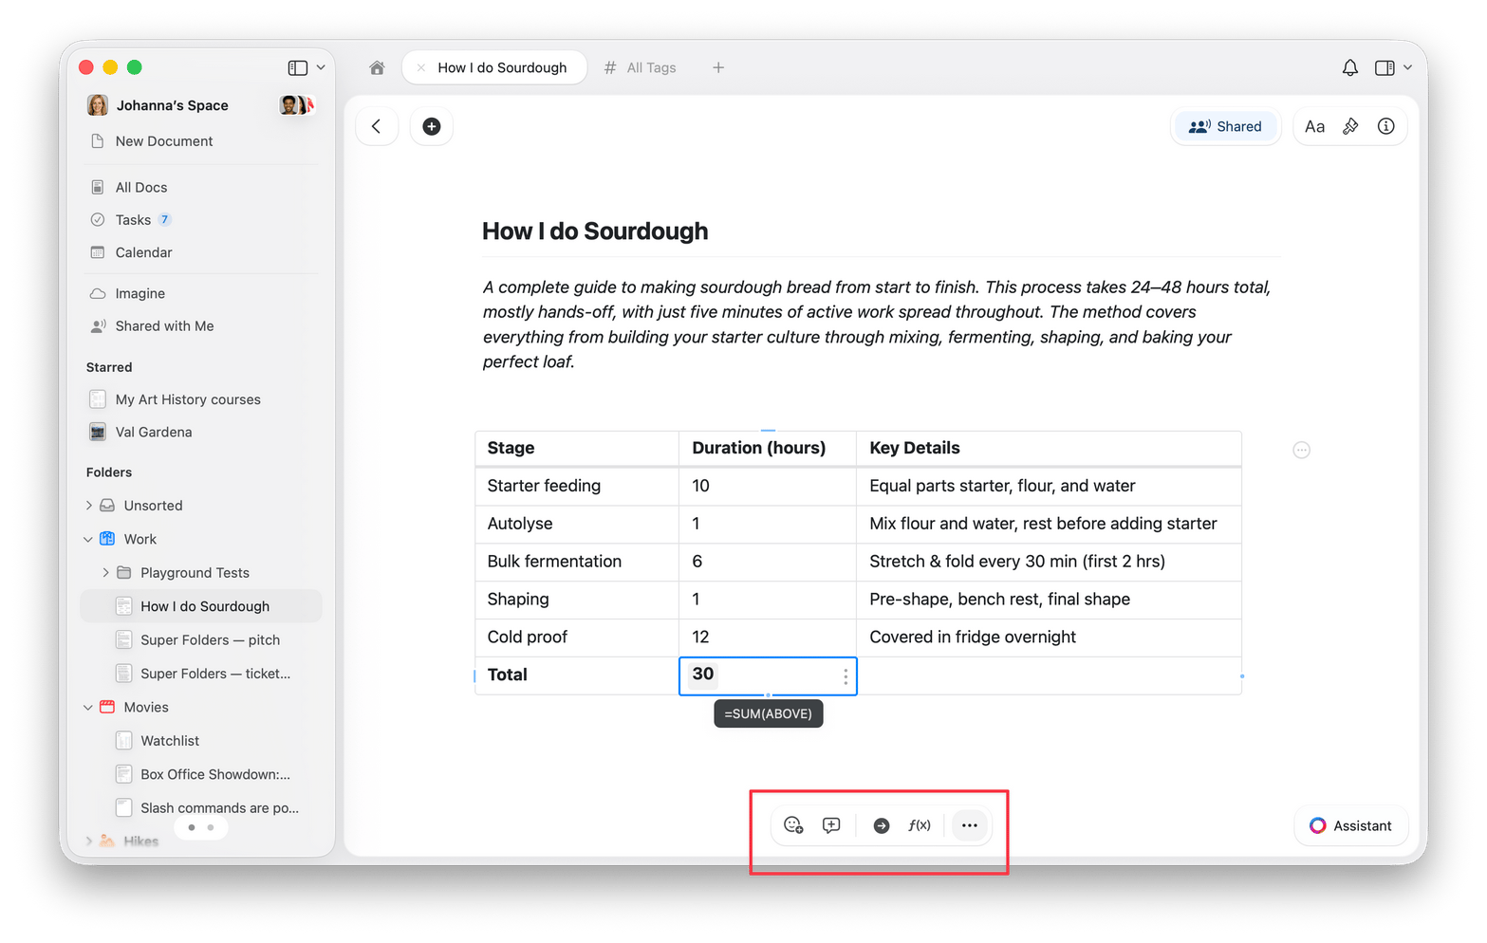The width and height of the screenshot is (1487, 943).
Task: Expand the Playground Tests folder
Action: click(106, 573)
